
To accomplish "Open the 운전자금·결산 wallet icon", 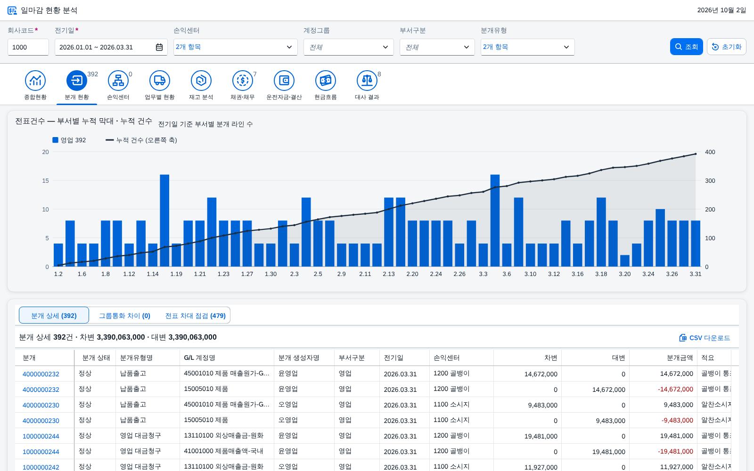I will click(x=284, y=81).
